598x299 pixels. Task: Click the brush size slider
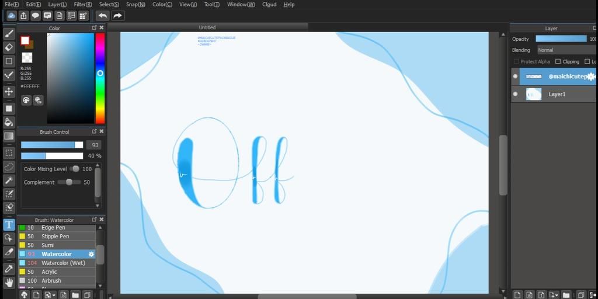tap(52, 145)
